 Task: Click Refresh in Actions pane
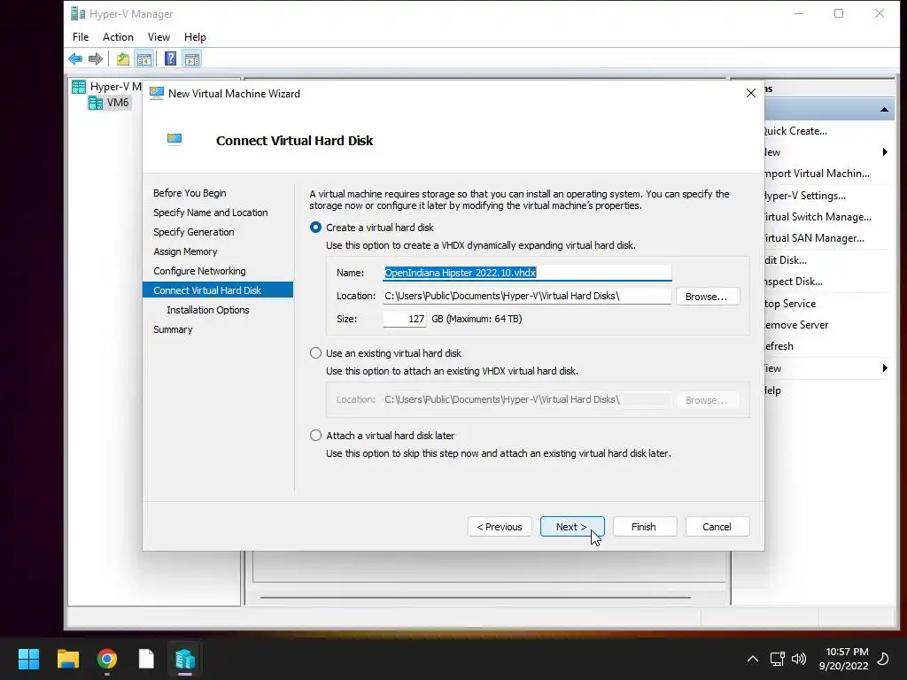coord(779,346)
